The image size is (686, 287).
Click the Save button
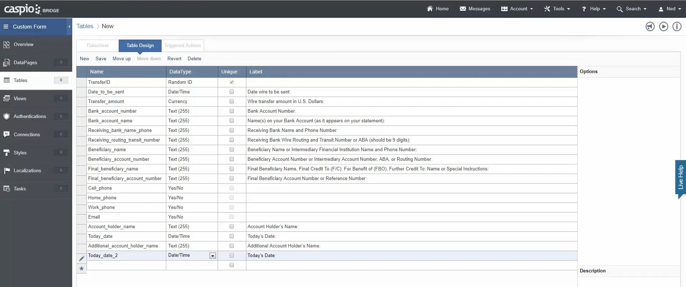click(101, 59)
